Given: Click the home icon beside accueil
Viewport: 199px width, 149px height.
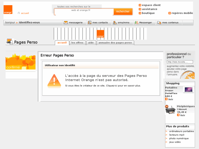Looking at the screenshot, I should 19,13.
